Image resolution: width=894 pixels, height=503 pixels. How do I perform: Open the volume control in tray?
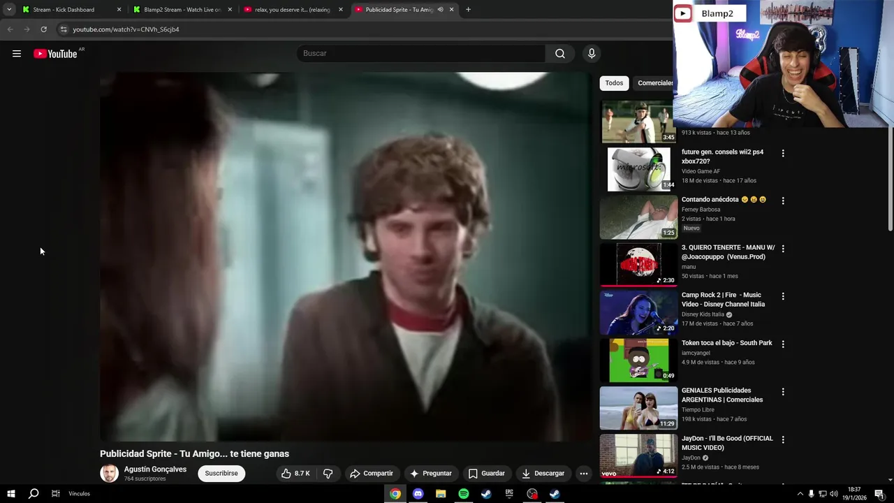[833, 494]
